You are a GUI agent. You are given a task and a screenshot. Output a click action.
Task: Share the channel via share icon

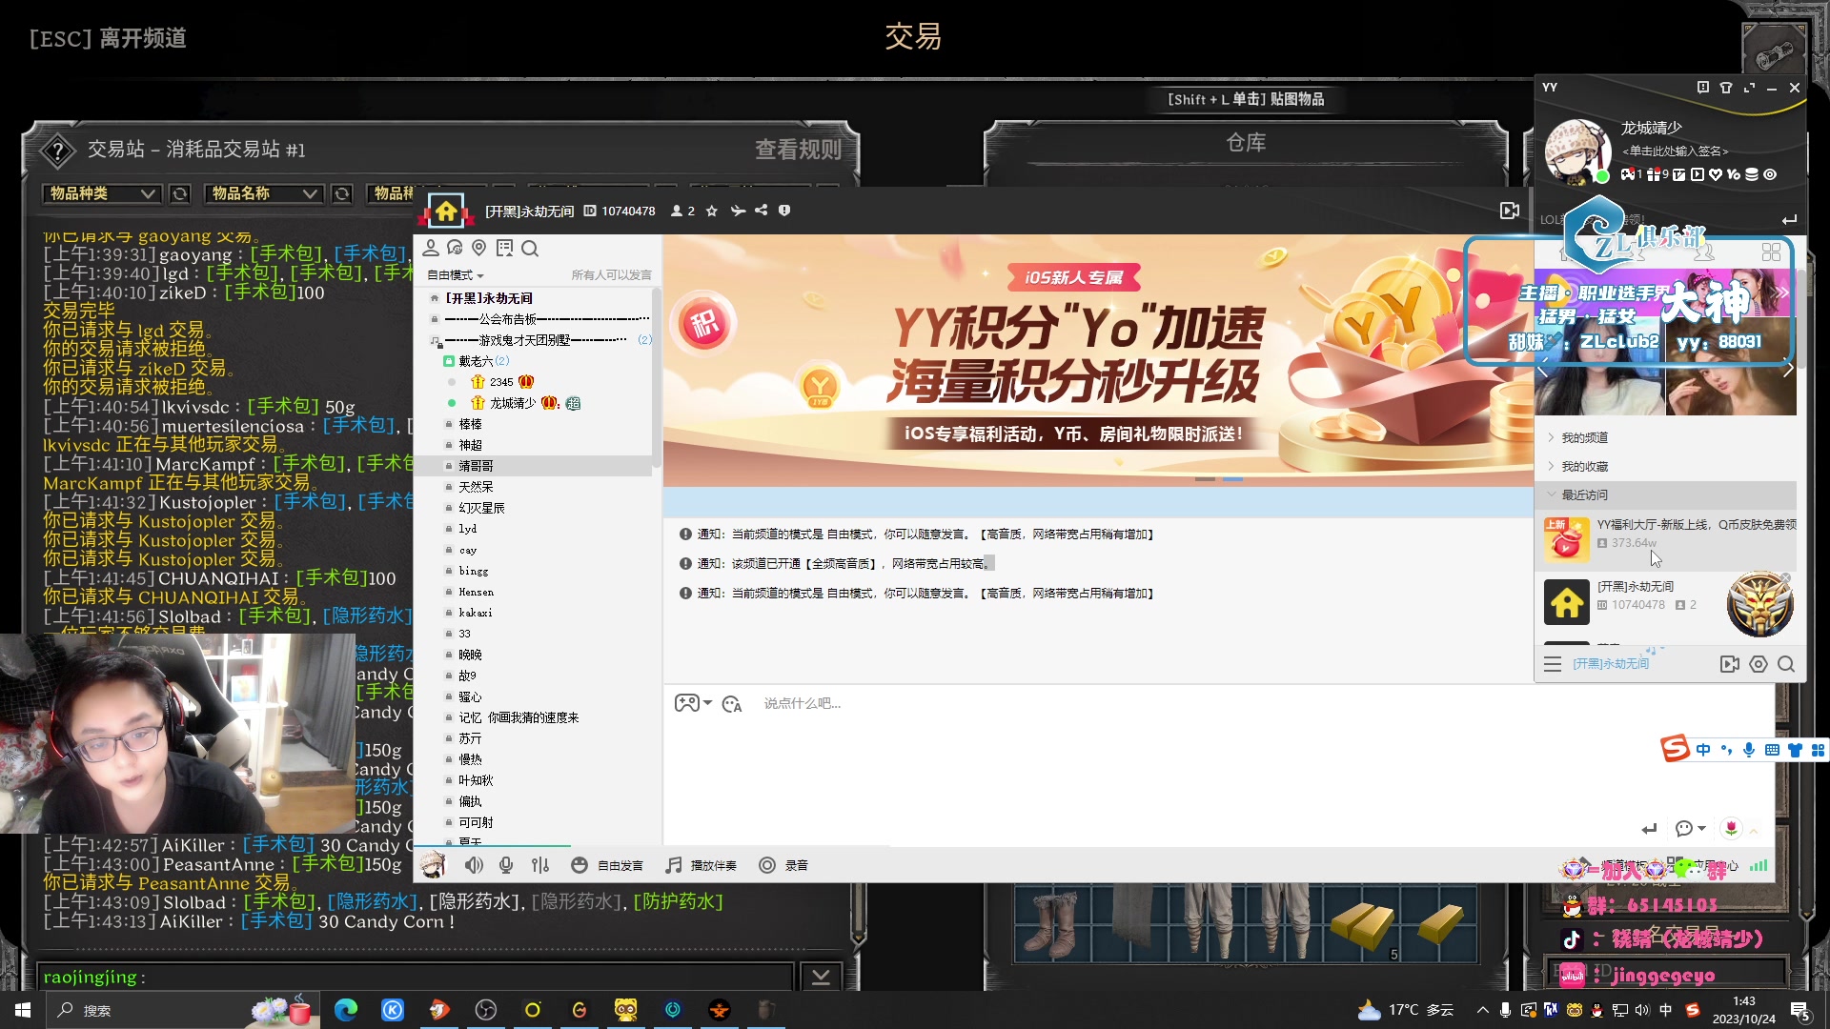(761, 211)
